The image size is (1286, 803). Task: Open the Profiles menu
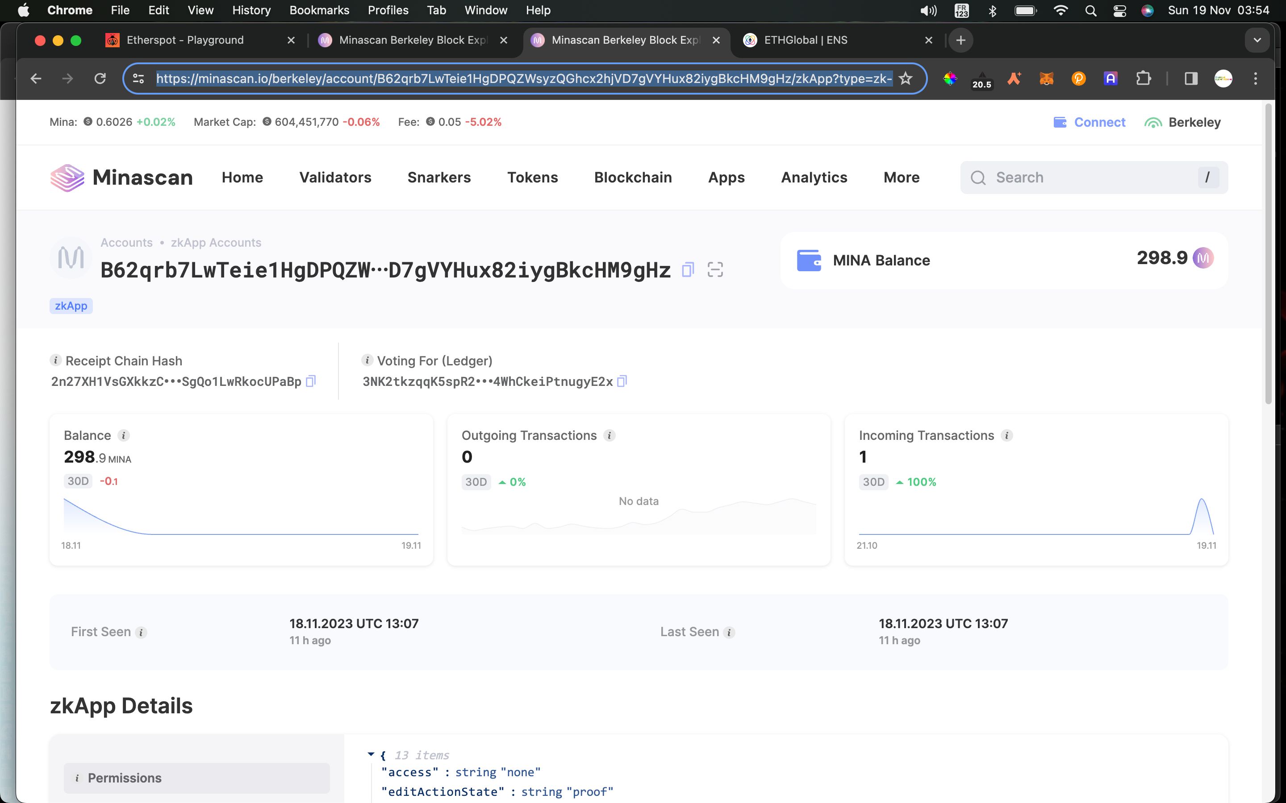point(388,11)
